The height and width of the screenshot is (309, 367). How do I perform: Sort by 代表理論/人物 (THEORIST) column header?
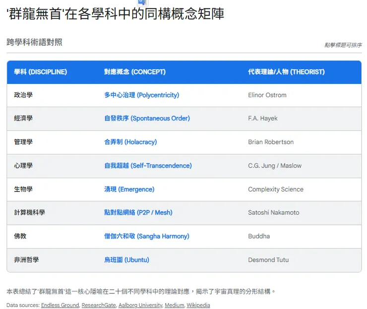coord(286,72)
